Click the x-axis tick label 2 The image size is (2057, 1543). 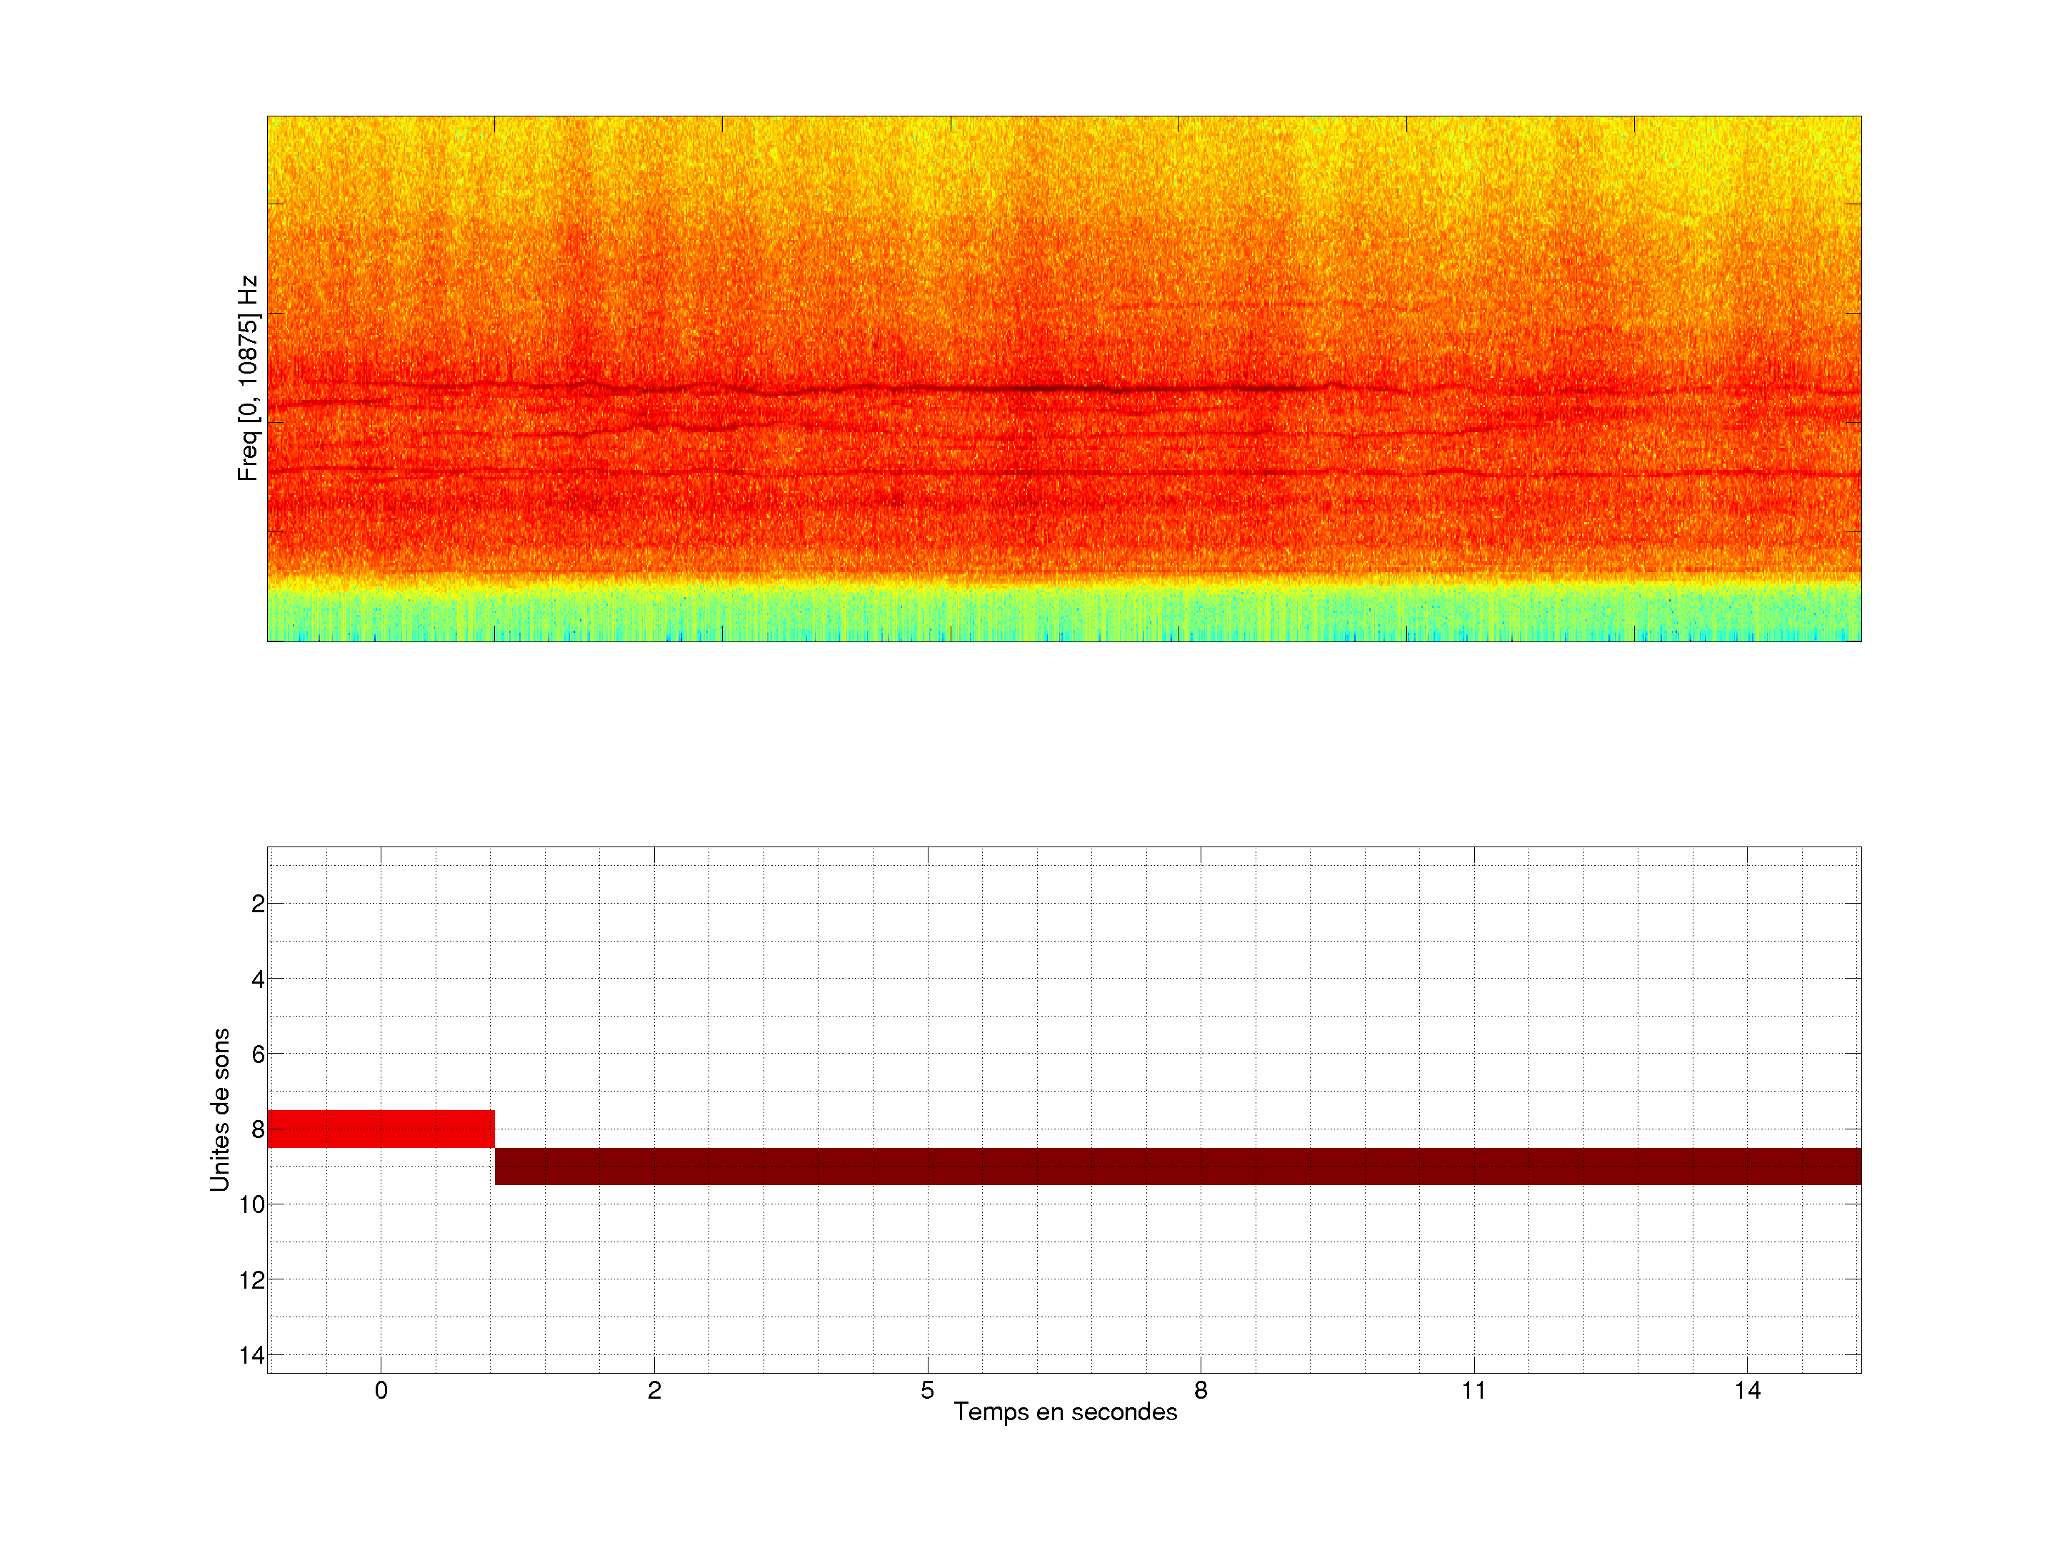point(654,1390)
